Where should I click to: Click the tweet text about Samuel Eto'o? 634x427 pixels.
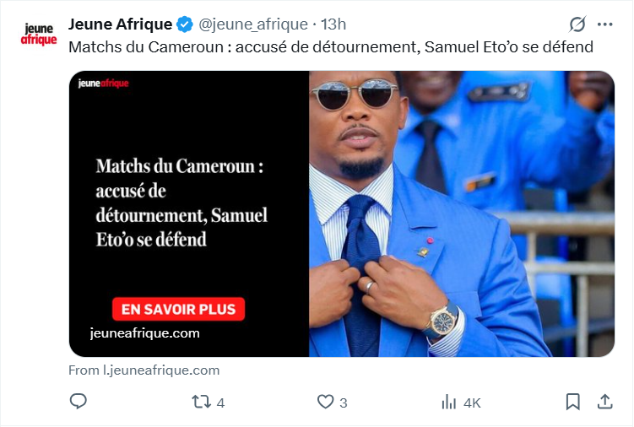click(330, 46)
